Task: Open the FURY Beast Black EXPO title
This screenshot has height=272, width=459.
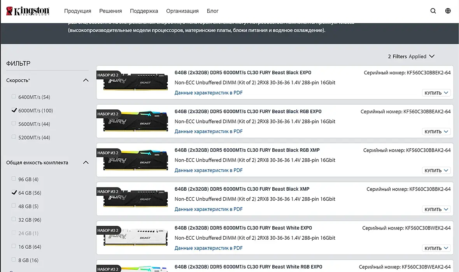Action: (243, 72)
